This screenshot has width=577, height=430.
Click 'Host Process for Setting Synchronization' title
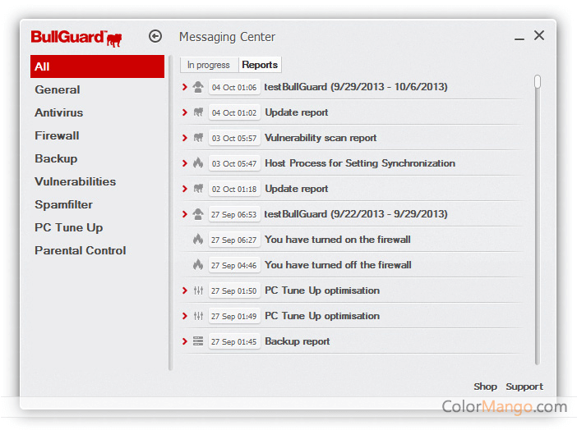(x=360, y=163)
